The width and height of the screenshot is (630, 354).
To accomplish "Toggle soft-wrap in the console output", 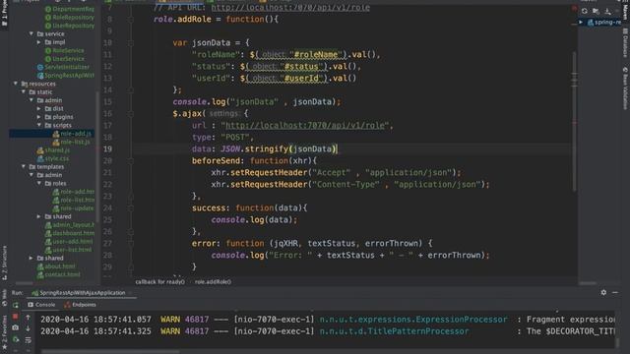I will [28, 340].
